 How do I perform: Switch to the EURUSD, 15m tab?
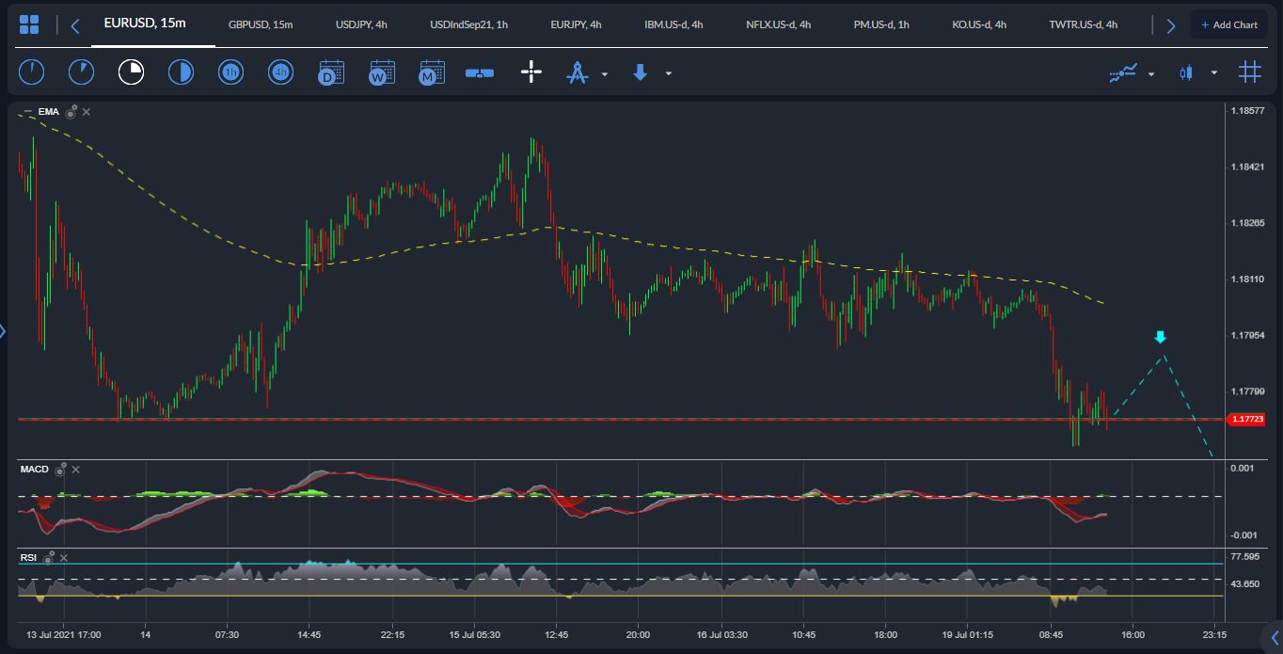145,22
